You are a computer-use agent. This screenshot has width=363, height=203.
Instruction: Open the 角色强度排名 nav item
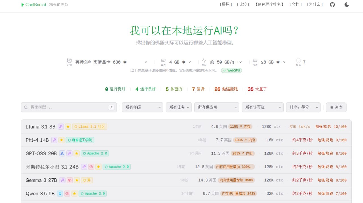269,5
